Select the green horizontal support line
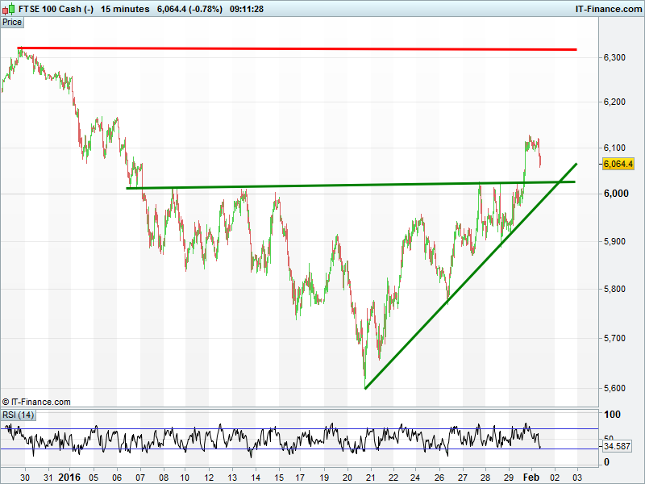 322,186
